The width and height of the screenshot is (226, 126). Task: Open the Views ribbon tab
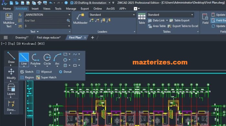click(47, 9)
